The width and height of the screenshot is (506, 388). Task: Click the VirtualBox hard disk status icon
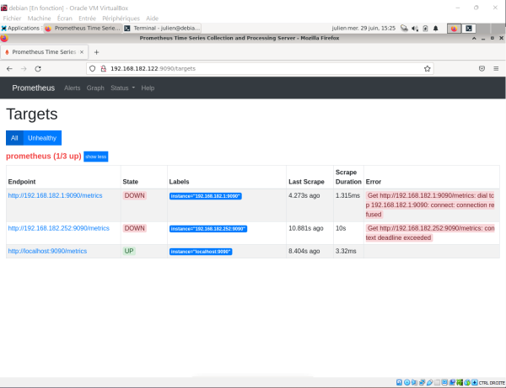click(x=399, y=382)
